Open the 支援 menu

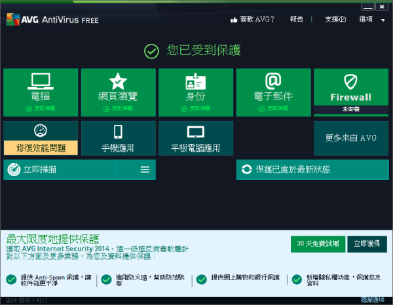[335, 19]
